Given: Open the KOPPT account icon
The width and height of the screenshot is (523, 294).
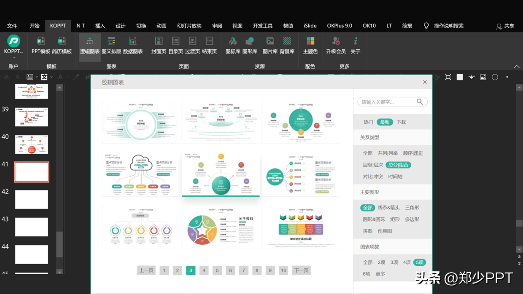Looking at the screenshot, I should [x=13, y=41].
